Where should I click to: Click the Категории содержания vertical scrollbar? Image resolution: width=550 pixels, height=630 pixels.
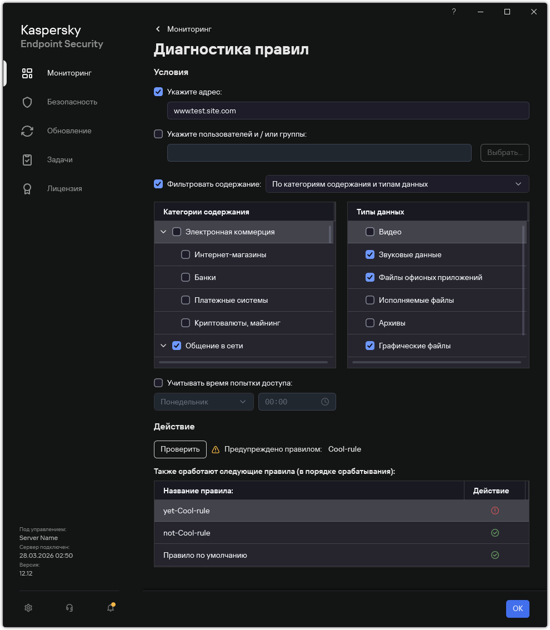click(x=331, y=234)
